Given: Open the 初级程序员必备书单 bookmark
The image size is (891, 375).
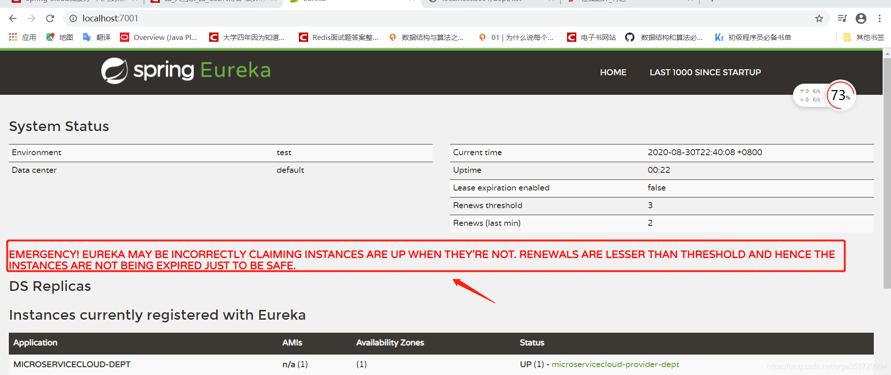Looking at the screenshot, I should 753,37.
